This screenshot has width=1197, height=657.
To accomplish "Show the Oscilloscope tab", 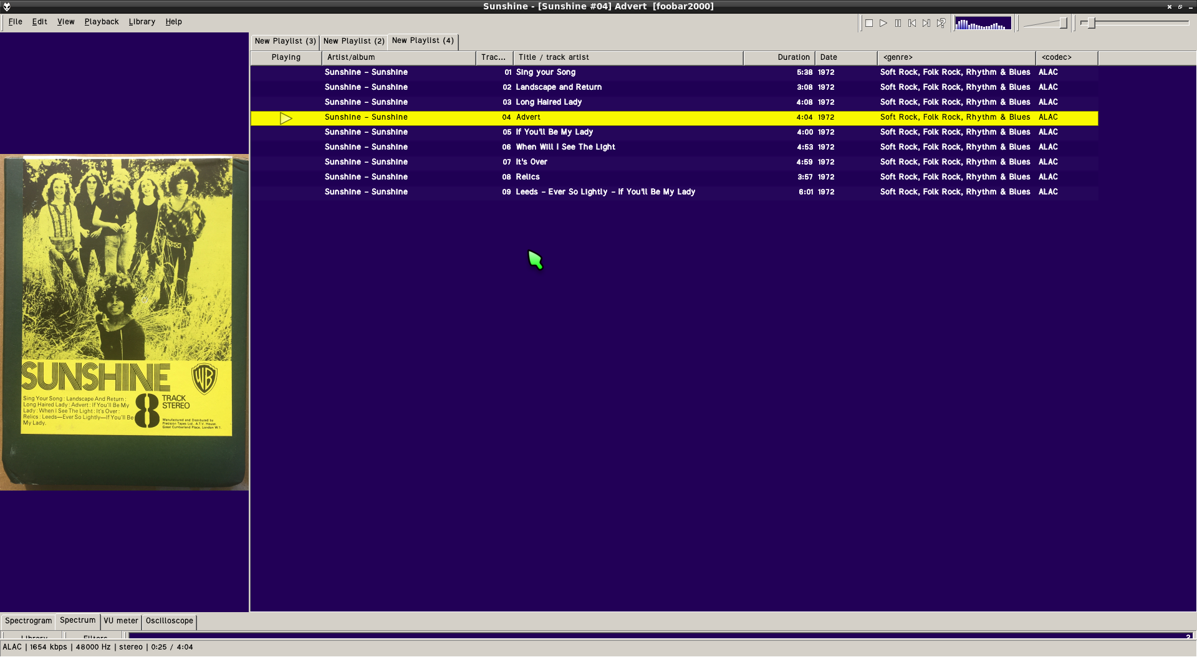I will 170,621.
